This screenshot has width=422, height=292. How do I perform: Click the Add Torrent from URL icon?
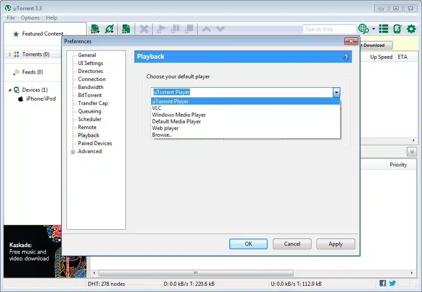pos(110,29)
